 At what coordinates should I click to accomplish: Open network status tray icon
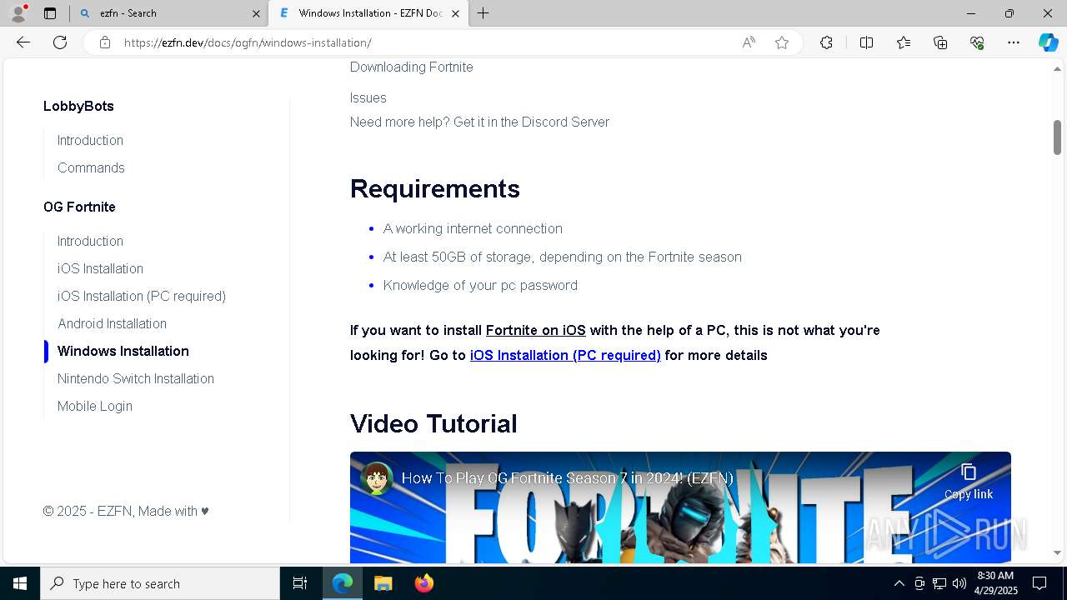tap(939, 583)
